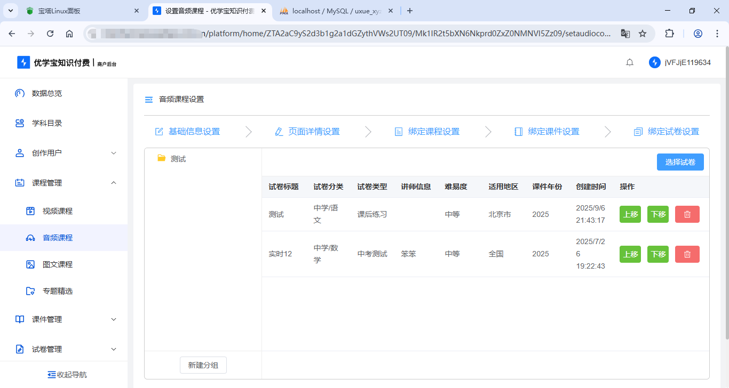Go to 视频课程 in sidebar

[57, 211]
